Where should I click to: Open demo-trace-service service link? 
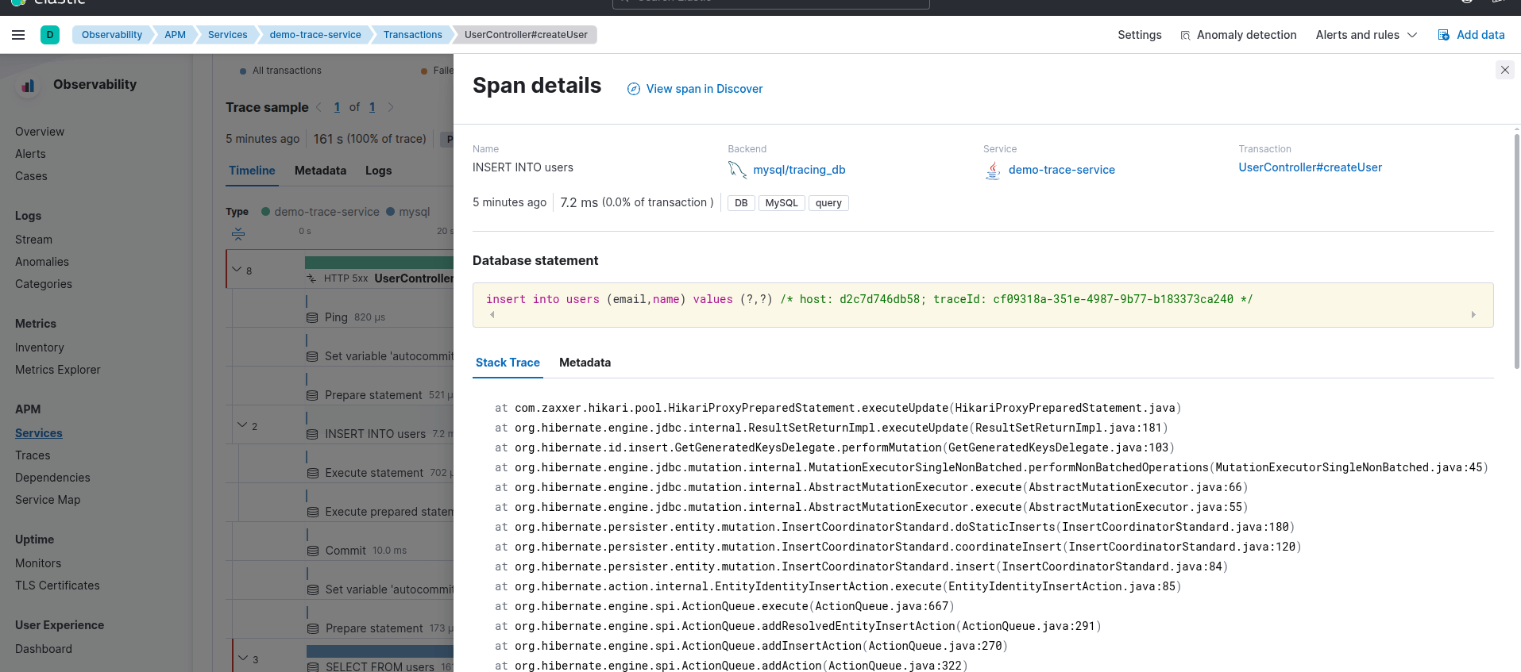tap(1061, 170)
